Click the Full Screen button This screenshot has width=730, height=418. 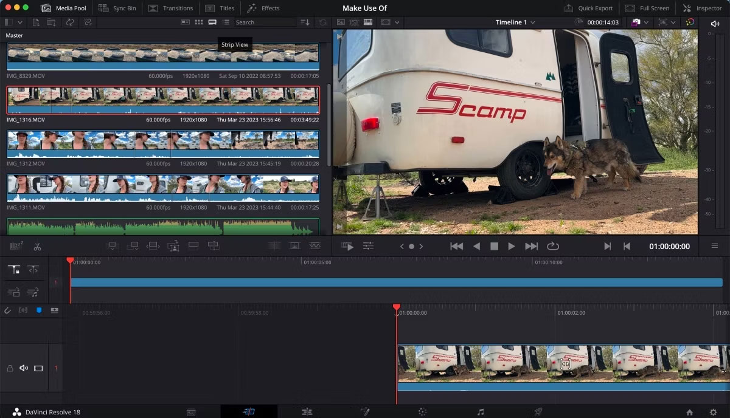647,9
